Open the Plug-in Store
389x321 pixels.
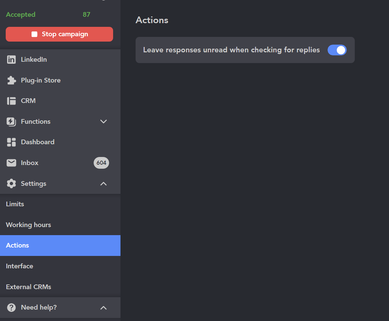pos(11,80)
